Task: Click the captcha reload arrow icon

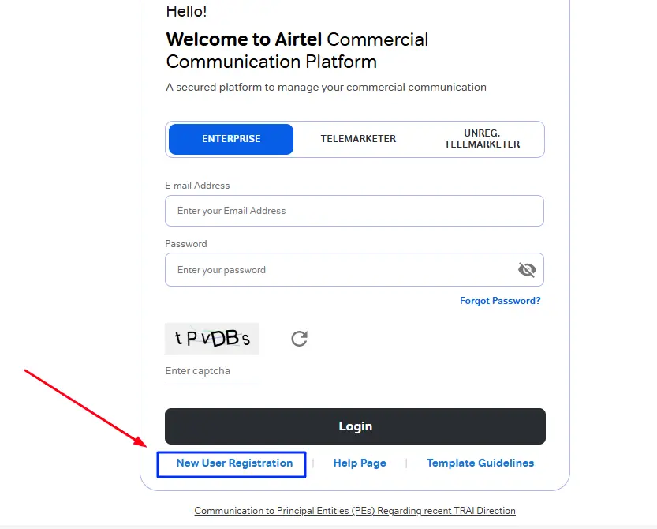Action: coord(298,339)
